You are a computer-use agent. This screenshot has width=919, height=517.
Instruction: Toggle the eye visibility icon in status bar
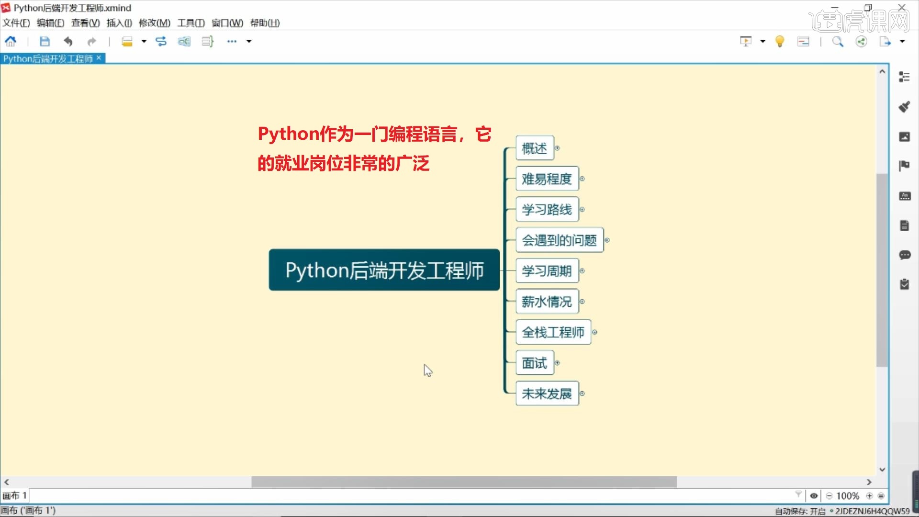tap(814, 496)
